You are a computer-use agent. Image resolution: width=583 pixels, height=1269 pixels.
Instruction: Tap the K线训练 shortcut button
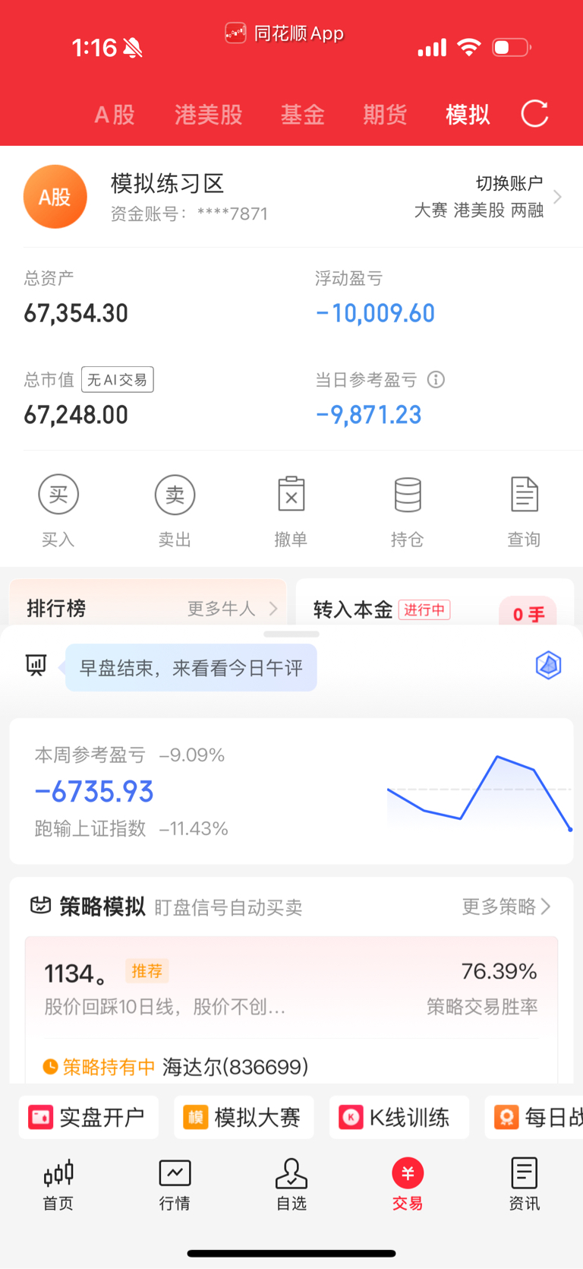tap(399, 1117)
